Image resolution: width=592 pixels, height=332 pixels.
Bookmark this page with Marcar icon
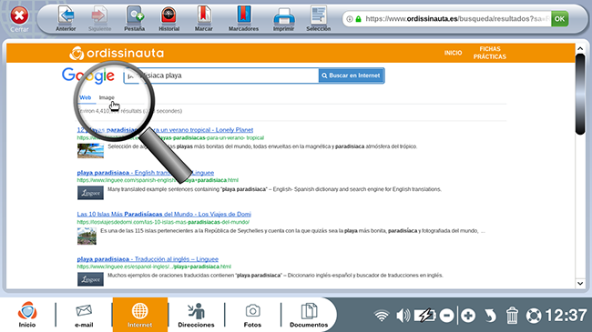pos(203,15)
